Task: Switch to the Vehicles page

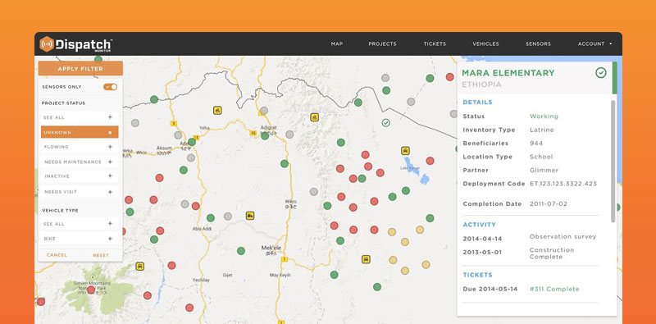Action: [485, 44]
